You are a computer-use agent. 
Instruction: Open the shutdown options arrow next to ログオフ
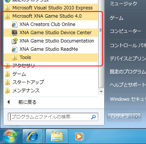(137, 117)
